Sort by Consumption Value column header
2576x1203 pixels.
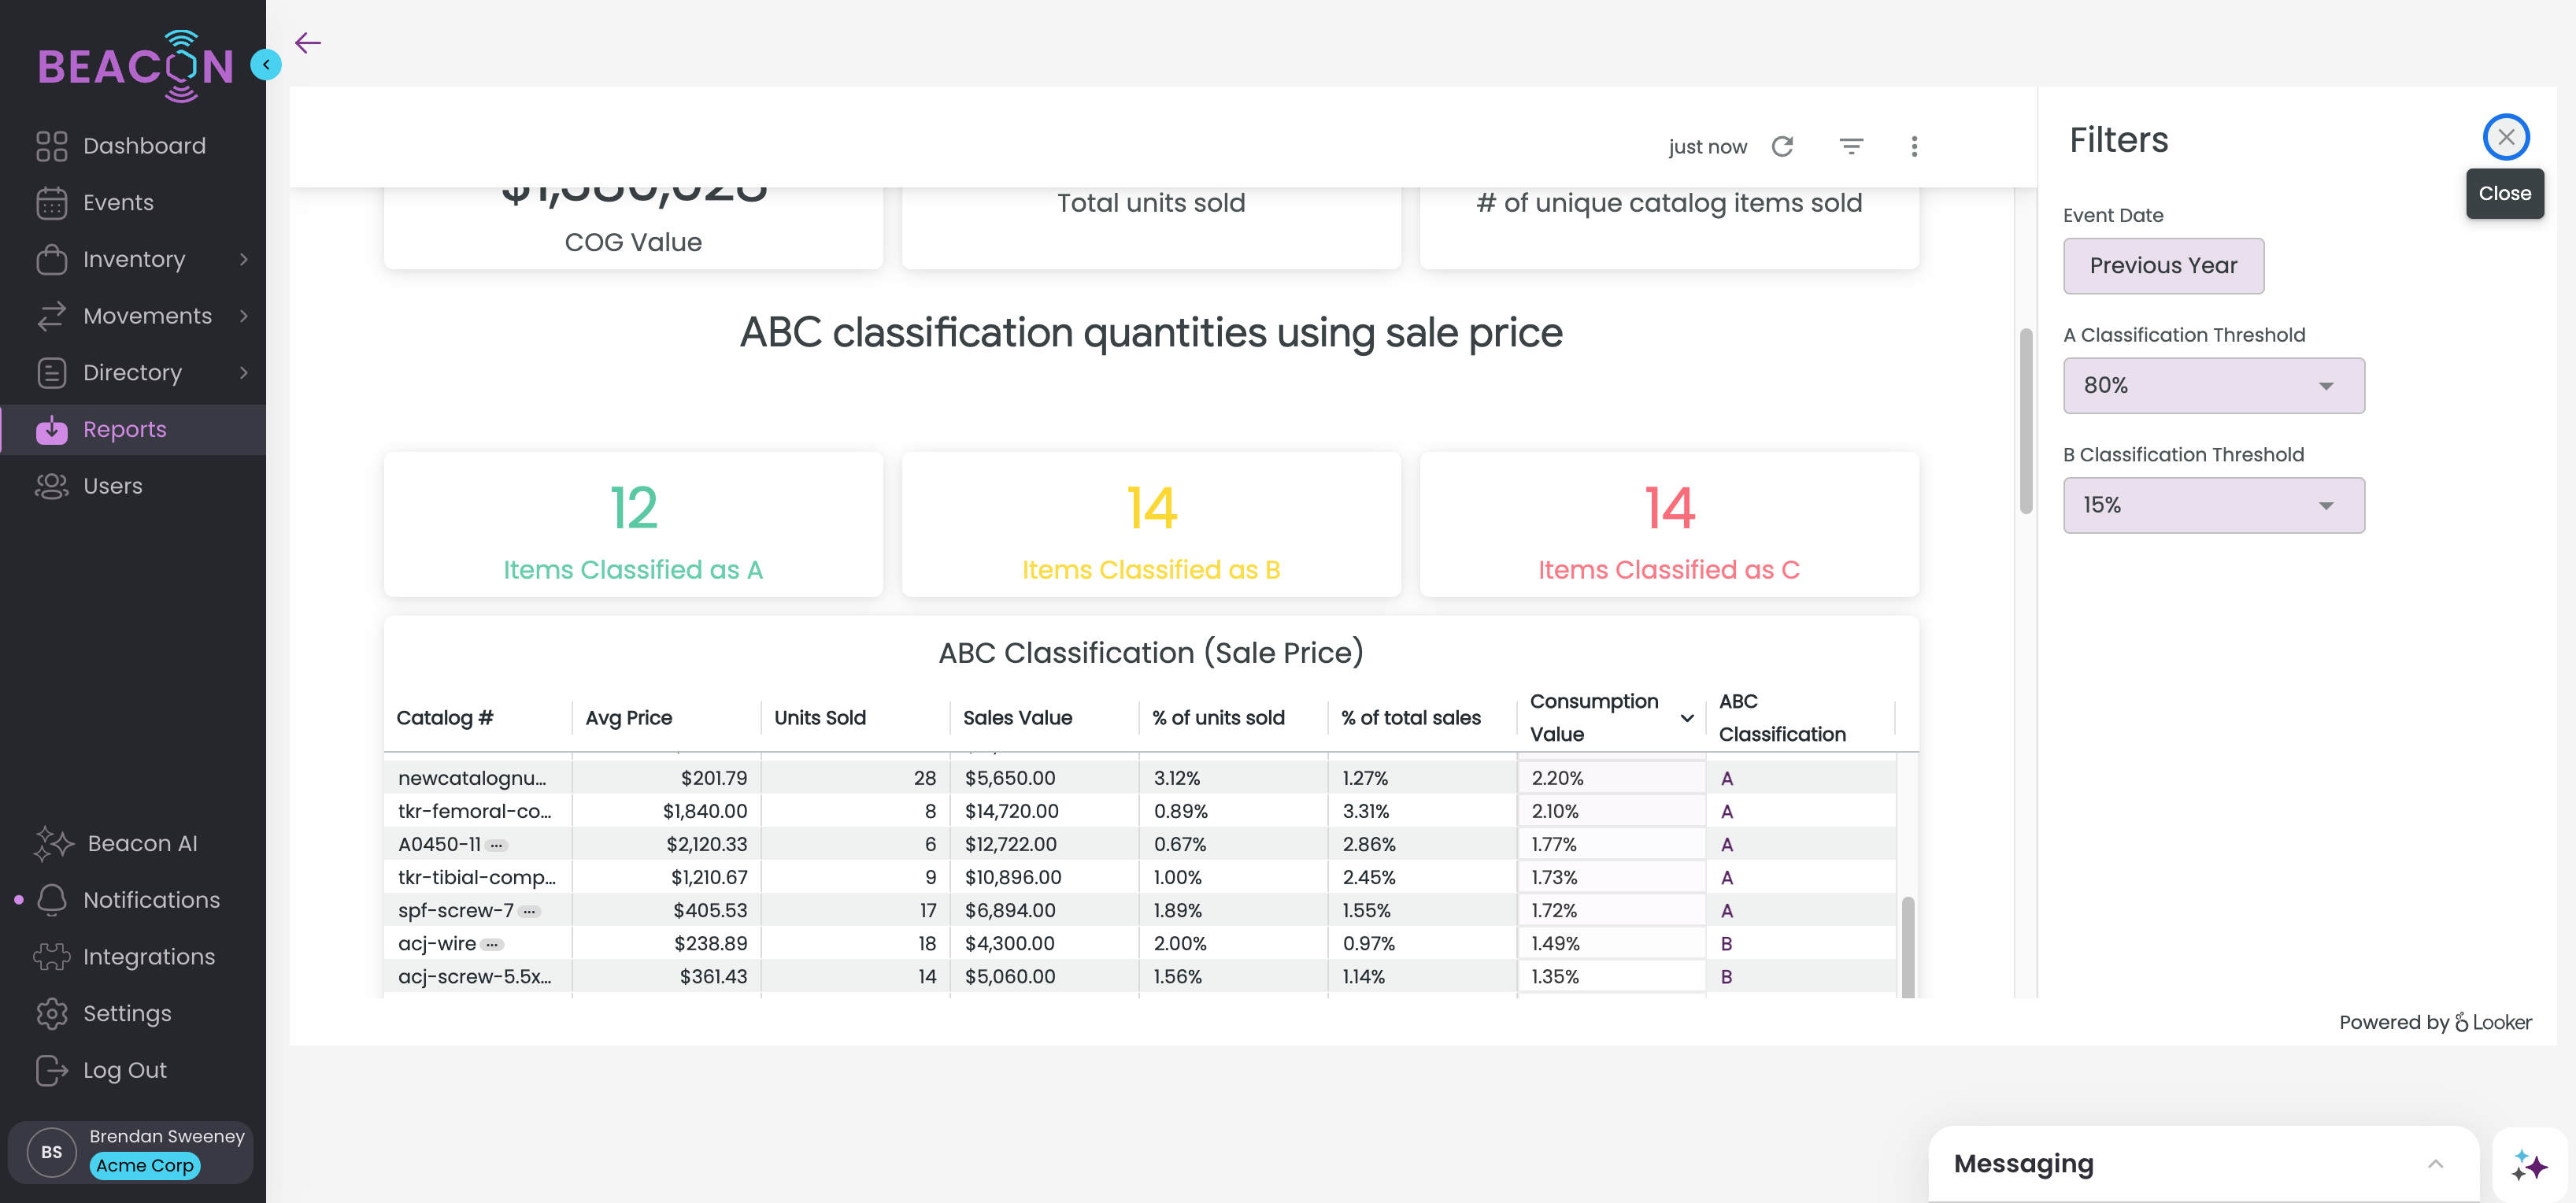pos(1594,717)
